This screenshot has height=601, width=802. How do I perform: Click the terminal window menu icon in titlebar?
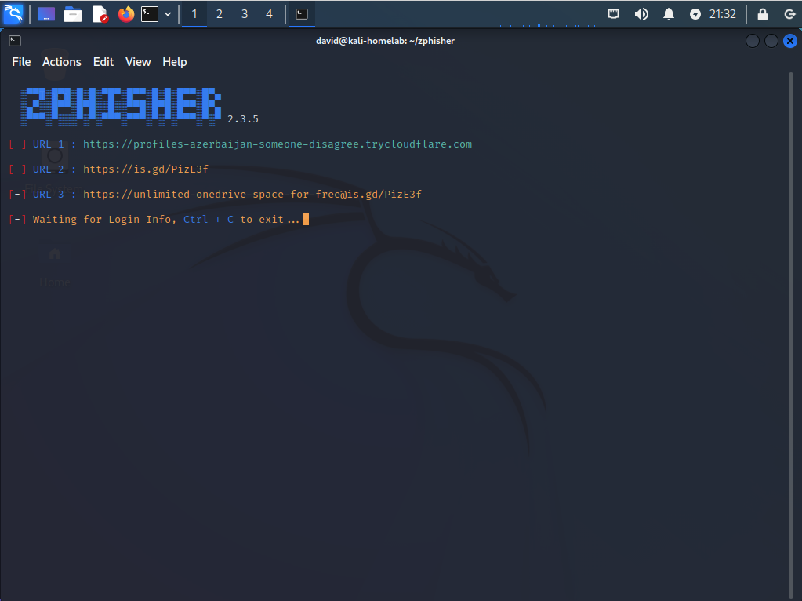15,41
